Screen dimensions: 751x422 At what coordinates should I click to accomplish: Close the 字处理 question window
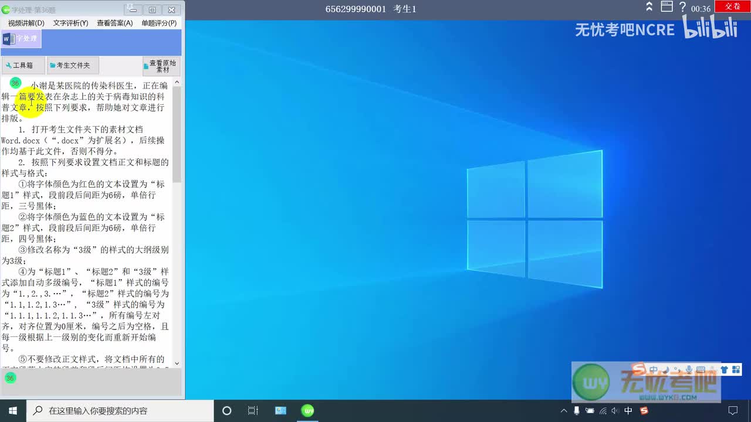(x=171, y=9)
